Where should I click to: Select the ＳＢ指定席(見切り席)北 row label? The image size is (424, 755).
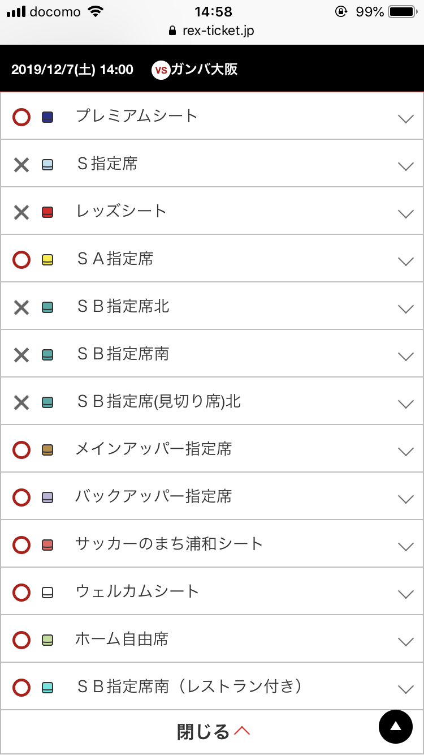click(159, 401)
